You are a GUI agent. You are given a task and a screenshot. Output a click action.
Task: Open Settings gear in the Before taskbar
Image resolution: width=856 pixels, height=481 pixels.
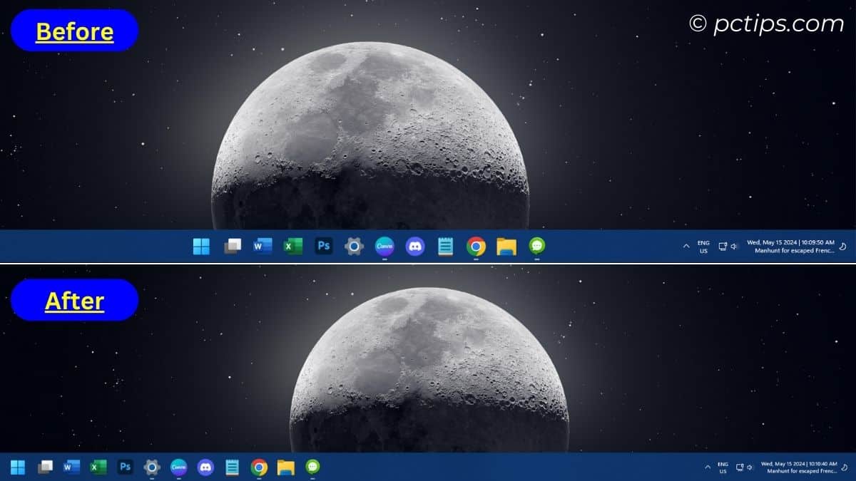click(355, 247)
